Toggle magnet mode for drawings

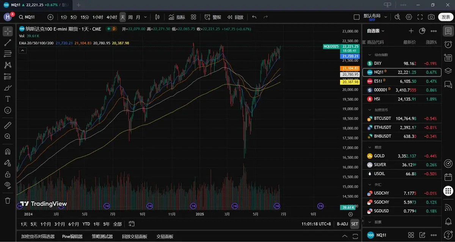point(8,152)
